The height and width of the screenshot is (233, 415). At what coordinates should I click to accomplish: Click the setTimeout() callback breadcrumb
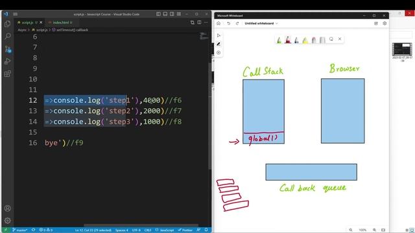(70, 30)
